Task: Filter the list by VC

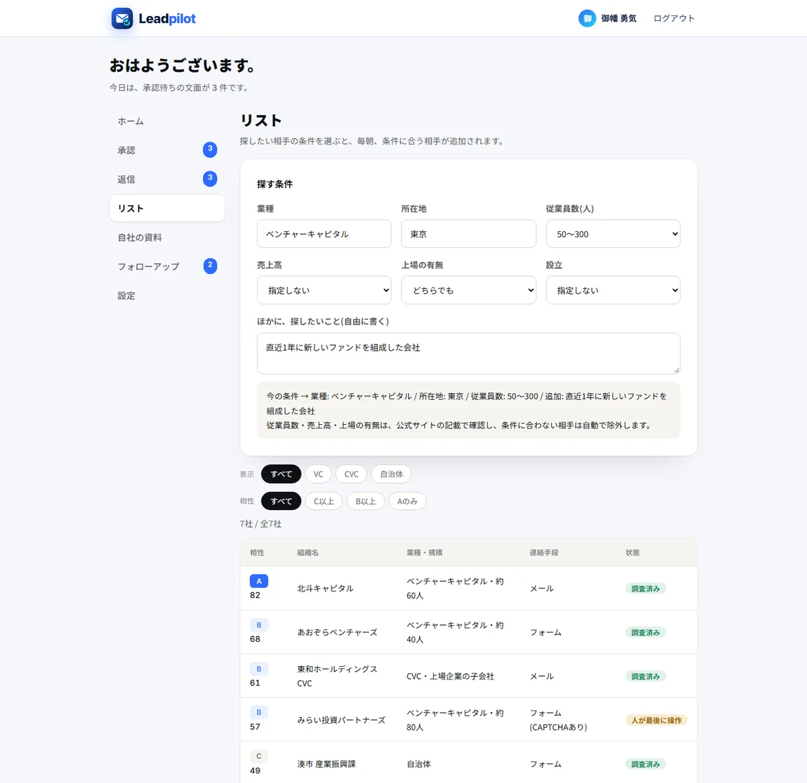Action: (x=318, y=474)
